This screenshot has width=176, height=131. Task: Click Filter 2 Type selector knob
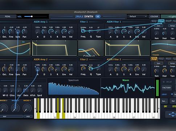point(98,69)
